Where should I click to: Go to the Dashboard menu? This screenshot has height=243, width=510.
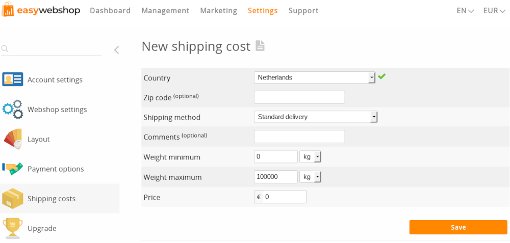pos(110,11)
